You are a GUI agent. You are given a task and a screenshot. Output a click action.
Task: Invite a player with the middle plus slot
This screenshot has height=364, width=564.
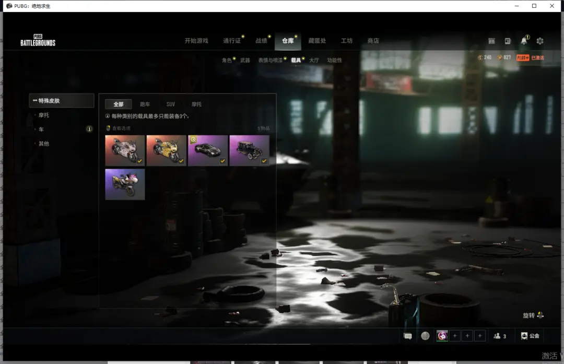(467, 336)
